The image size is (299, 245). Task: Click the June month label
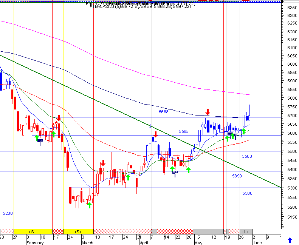(x=257, y=243)
